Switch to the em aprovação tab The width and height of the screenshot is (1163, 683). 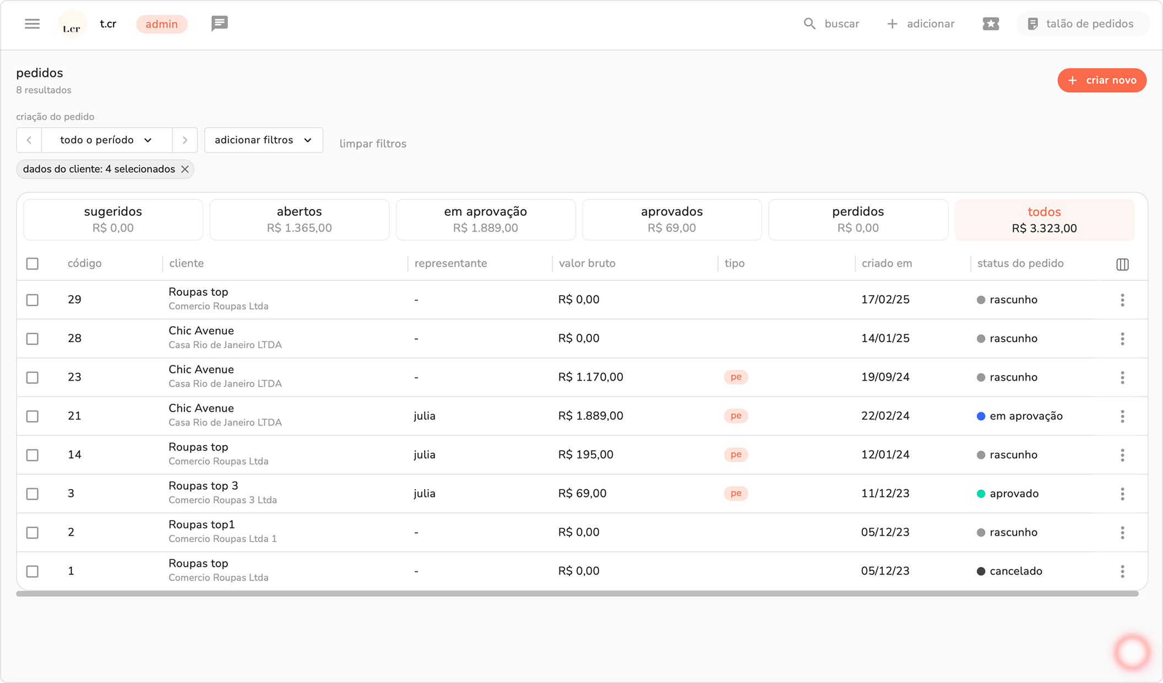click(485, 220)
